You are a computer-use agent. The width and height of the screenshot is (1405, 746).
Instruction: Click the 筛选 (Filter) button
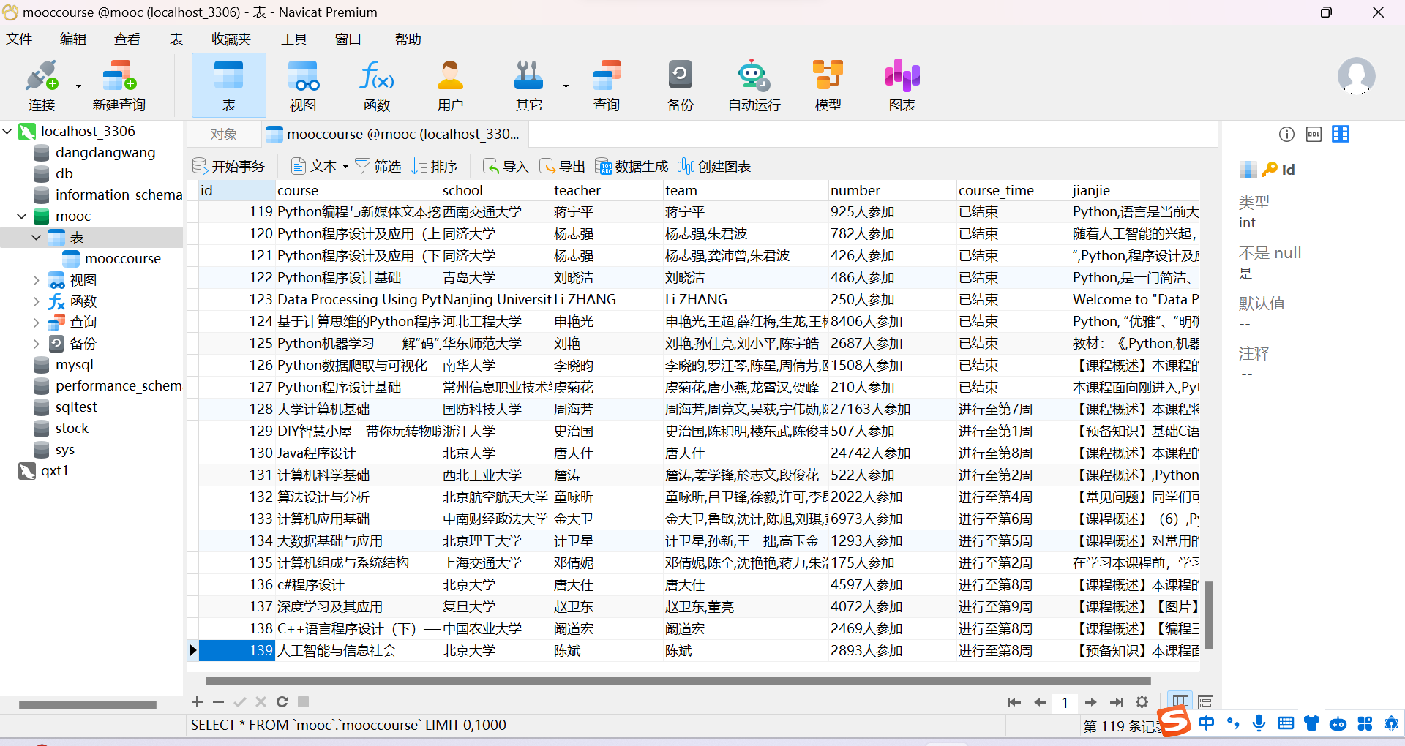378,167
